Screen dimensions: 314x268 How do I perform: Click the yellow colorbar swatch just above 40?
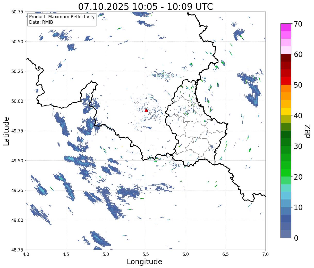[x=286, y=111]
